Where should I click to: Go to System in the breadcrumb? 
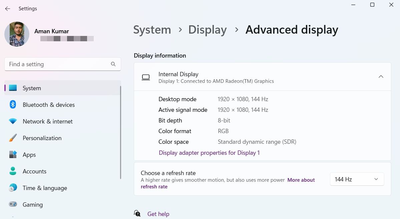click(152, 30)
